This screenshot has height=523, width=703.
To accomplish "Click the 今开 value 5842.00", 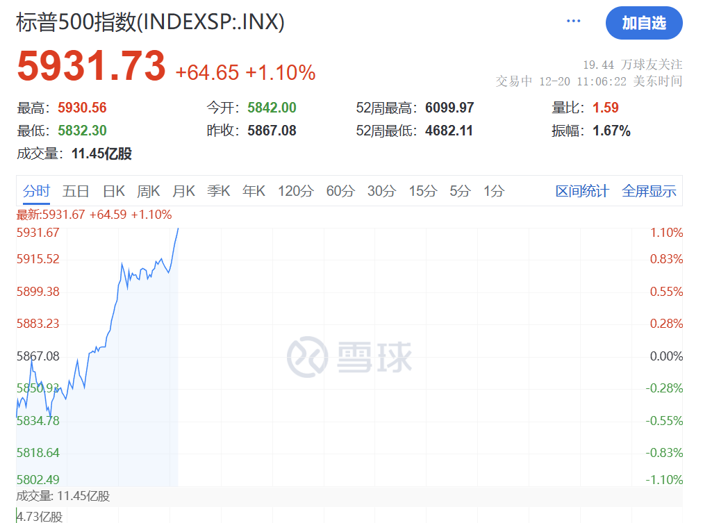I will click(x=272, y=108).
